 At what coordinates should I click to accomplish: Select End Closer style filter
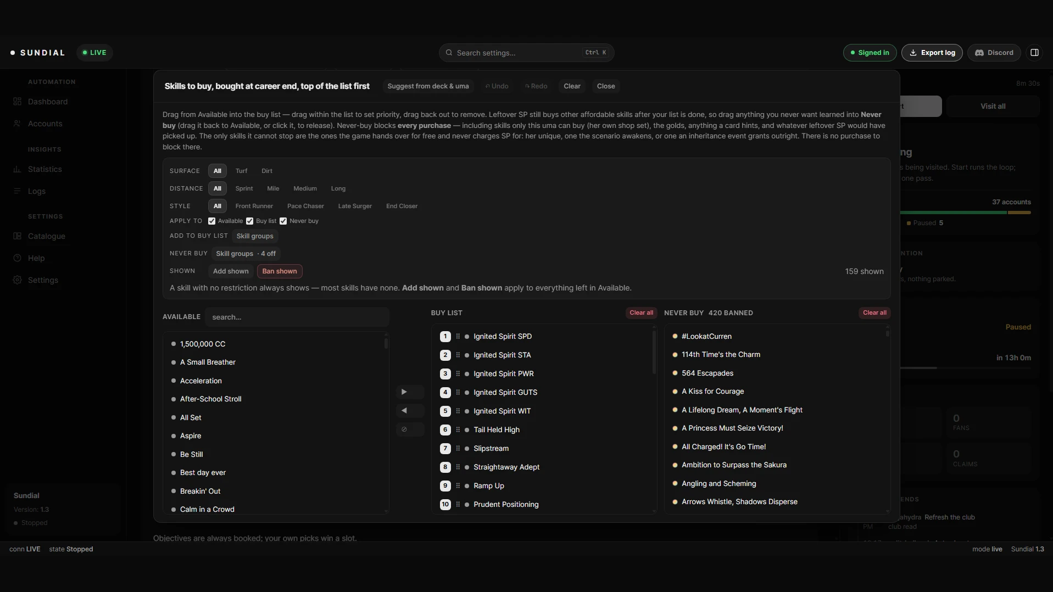pos(402,206)
